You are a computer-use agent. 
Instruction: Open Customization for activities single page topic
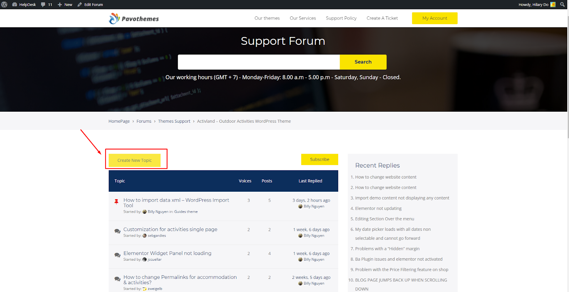pyautogui.click(x=170, y=229)
